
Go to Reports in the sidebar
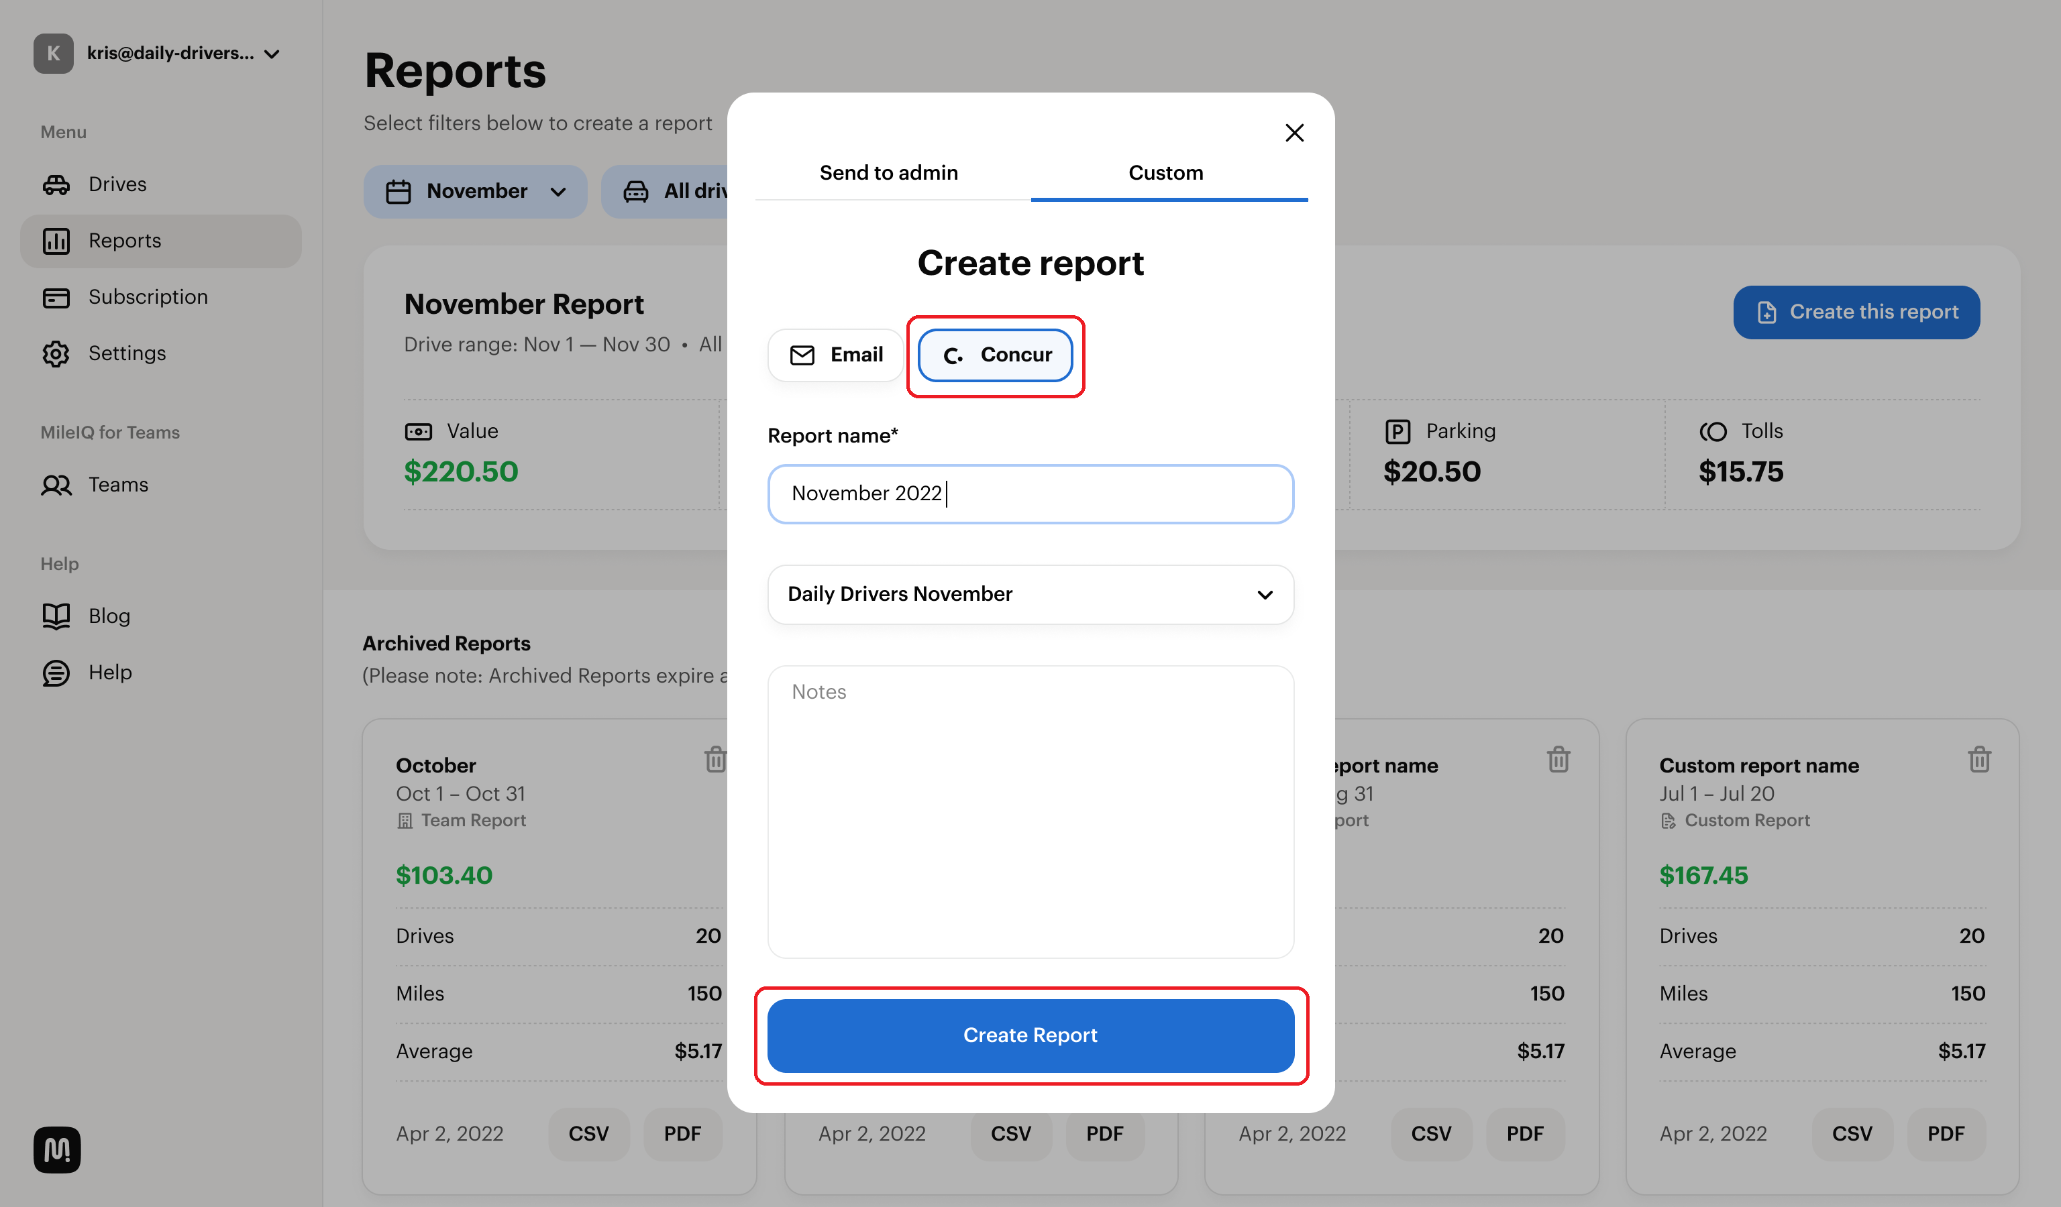point(160,241)
